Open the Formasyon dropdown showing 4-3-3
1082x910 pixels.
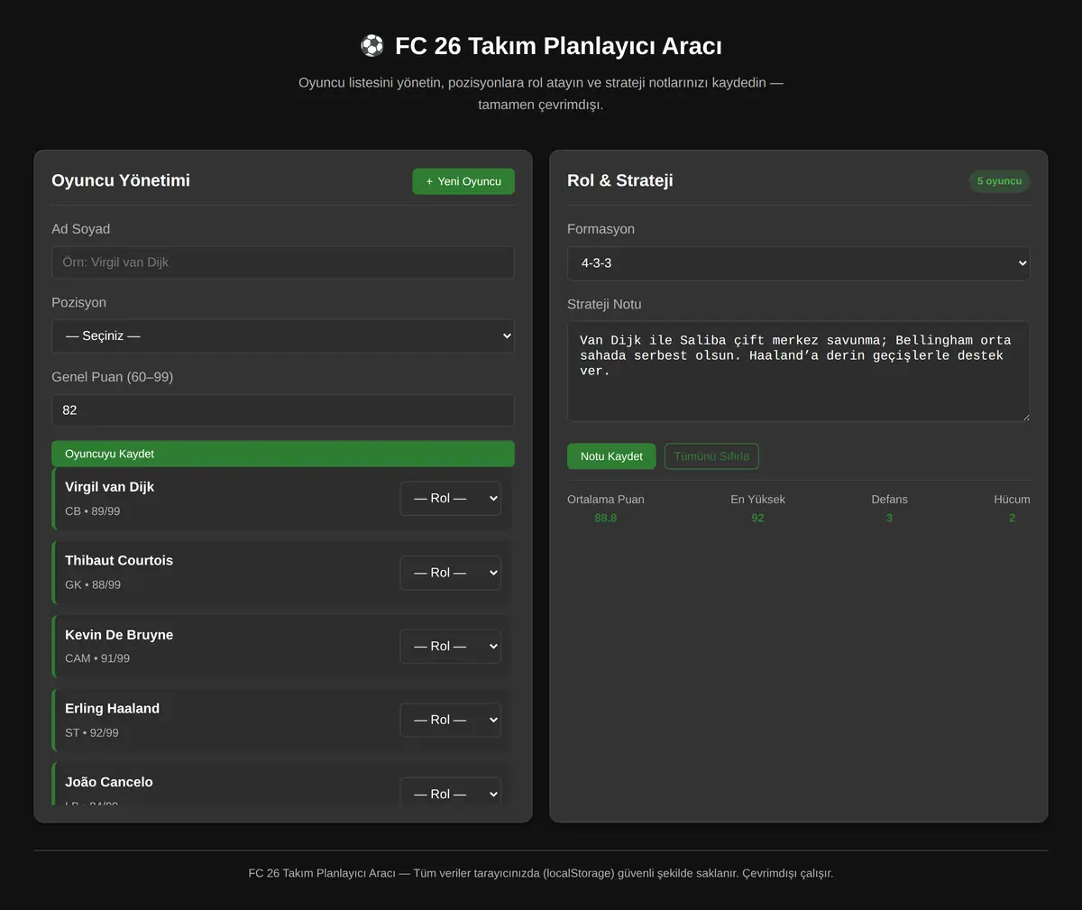(x=799, y=263)
